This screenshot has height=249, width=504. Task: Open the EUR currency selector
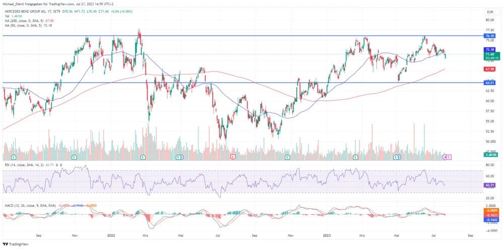489,12
